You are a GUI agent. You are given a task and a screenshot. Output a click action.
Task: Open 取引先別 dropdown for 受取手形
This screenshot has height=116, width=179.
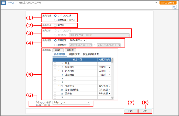click(104, 86)
